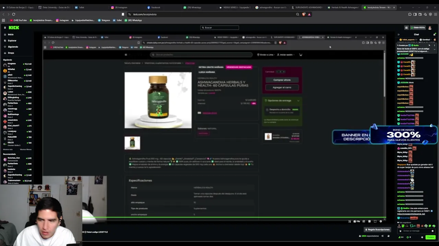Click the Obtén KICKs button
439x246 pixels.
click(x=418, y=28)
